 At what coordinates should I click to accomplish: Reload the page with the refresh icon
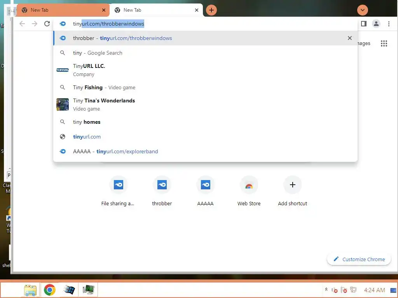[47, 24]
